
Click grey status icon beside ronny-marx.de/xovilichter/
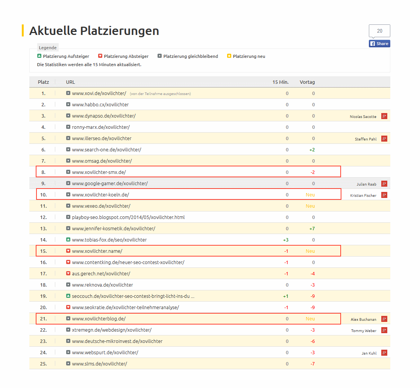pyautogui.click(x=68, y=127)
